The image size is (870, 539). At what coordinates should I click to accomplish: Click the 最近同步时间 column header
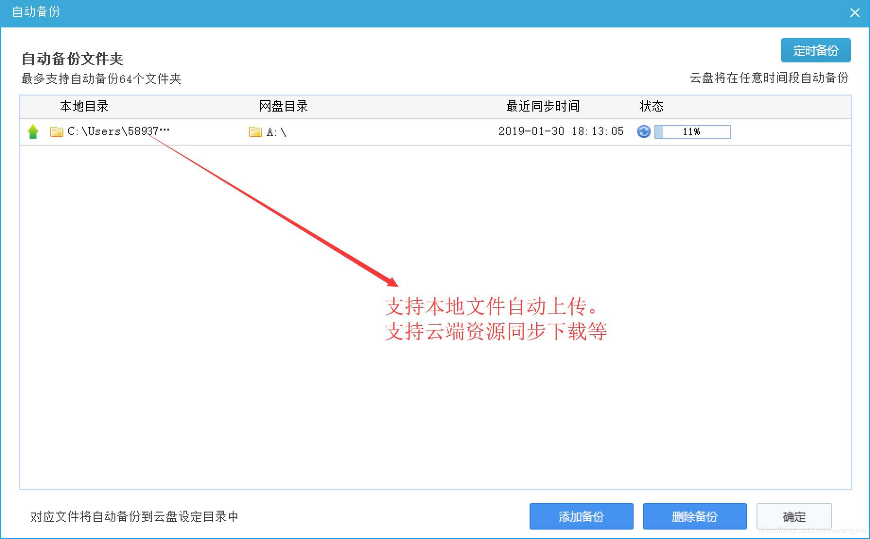click(543, 106)
